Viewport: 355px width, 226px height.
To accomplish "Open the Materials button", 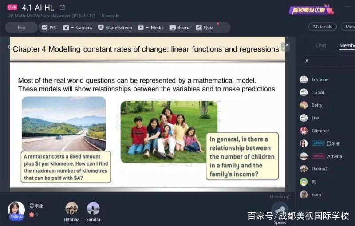I will [322, 27].
